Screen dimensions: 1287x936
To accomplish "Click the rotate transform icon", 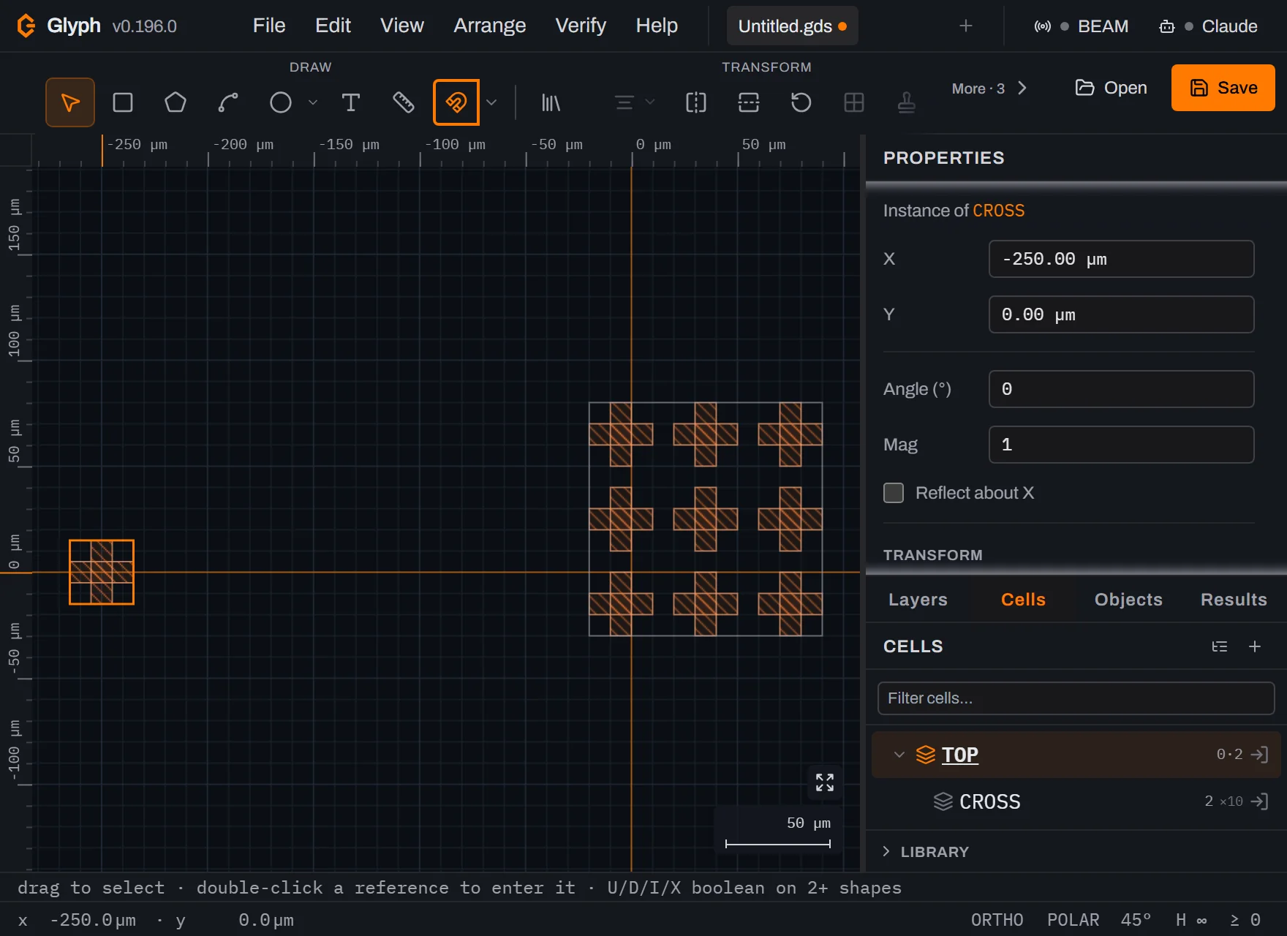I will tap(801, 102).
